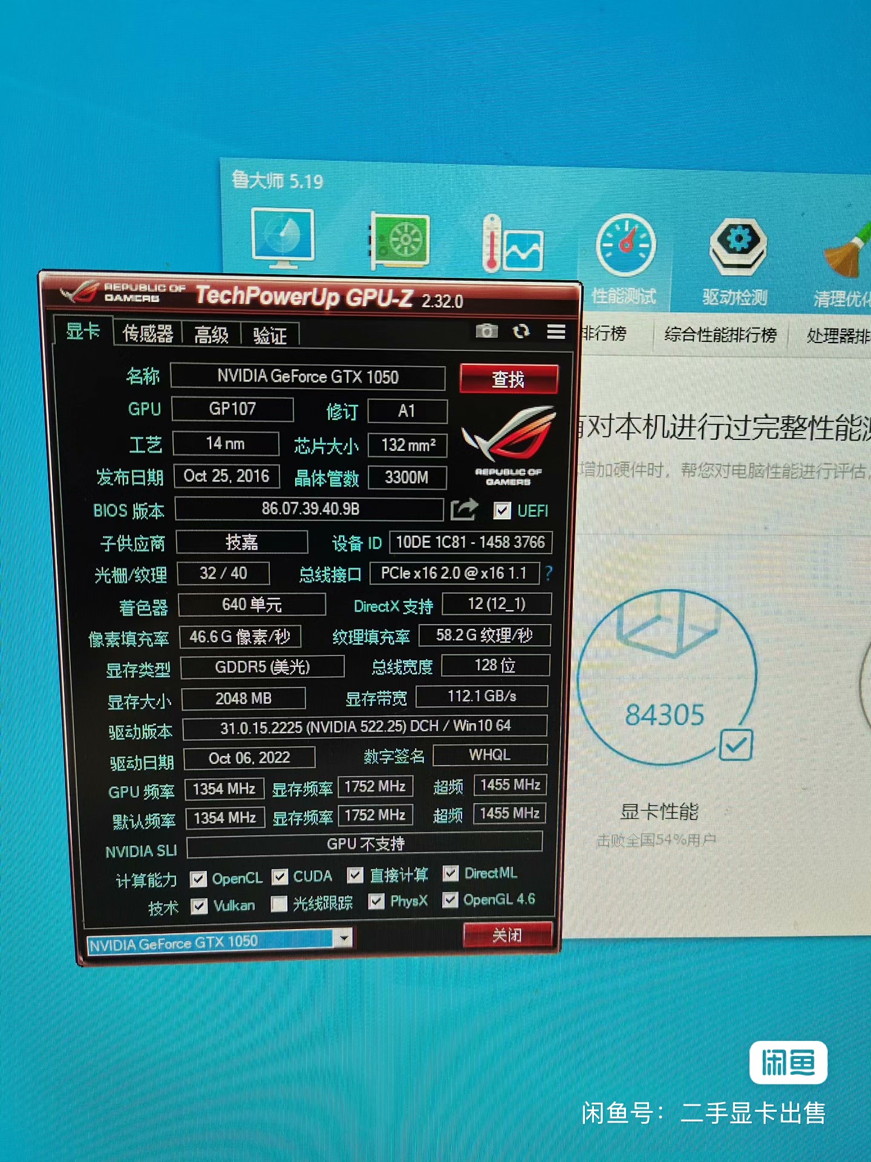Click the ROG logo in GPU-Z title bar
Screen dimensions: 871x1162
click(79, 292)
